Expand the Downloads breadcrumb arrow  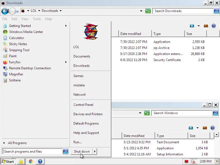coord(61,11)
